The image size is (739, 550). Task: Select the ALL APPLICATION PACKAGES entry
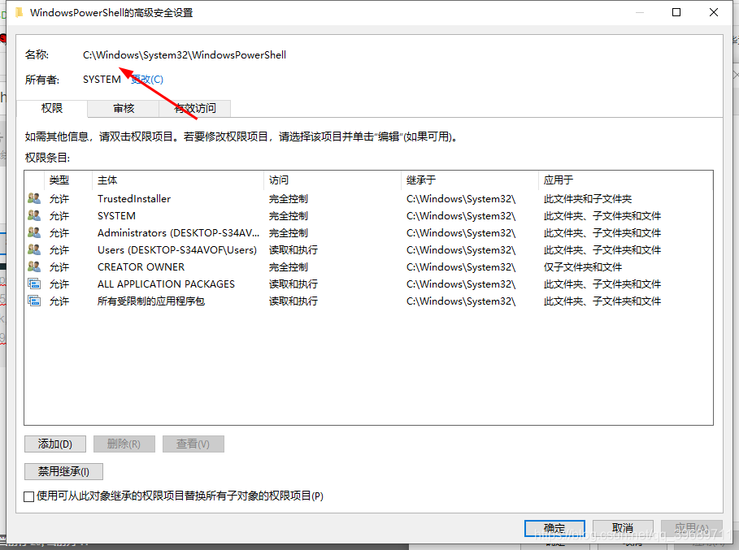click(x=368, y=284)
